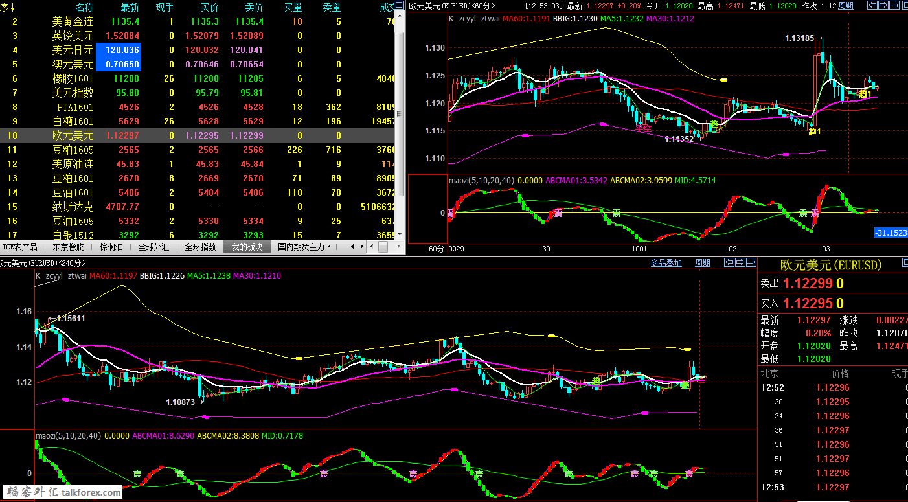Open the 周期 link in the 60-minute chart
Image resolution: width=908 pixels, height=502 pixels.
pyautogui.click(x=845, y=5)
